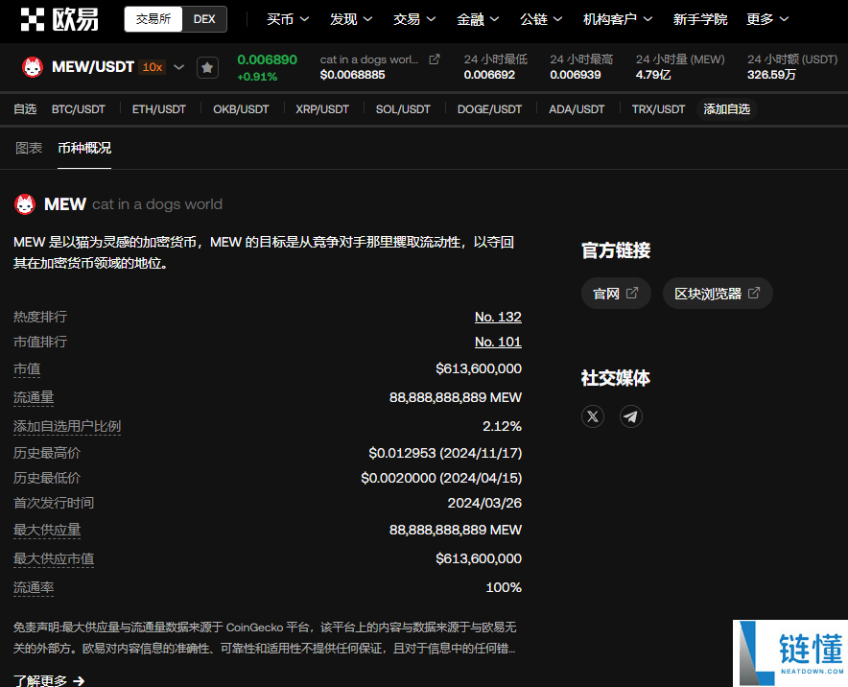This screenshot has height=687, width=848.
Task: Click the all-time high value $0.012953 (2024/11/17)
Action: tap(445, 453)
